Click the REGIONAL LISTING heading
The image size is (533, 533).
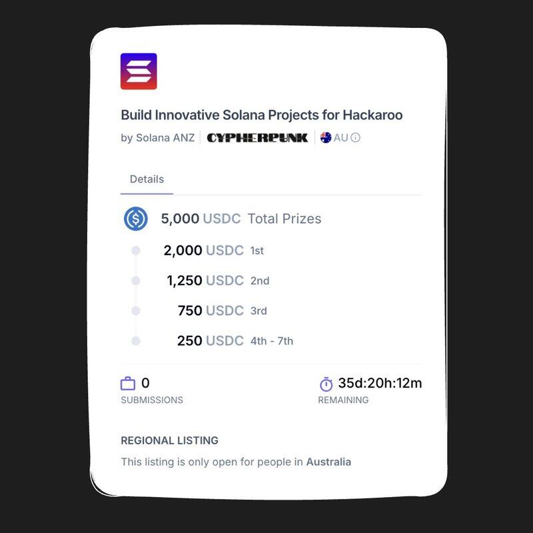[x=169, y=440]
